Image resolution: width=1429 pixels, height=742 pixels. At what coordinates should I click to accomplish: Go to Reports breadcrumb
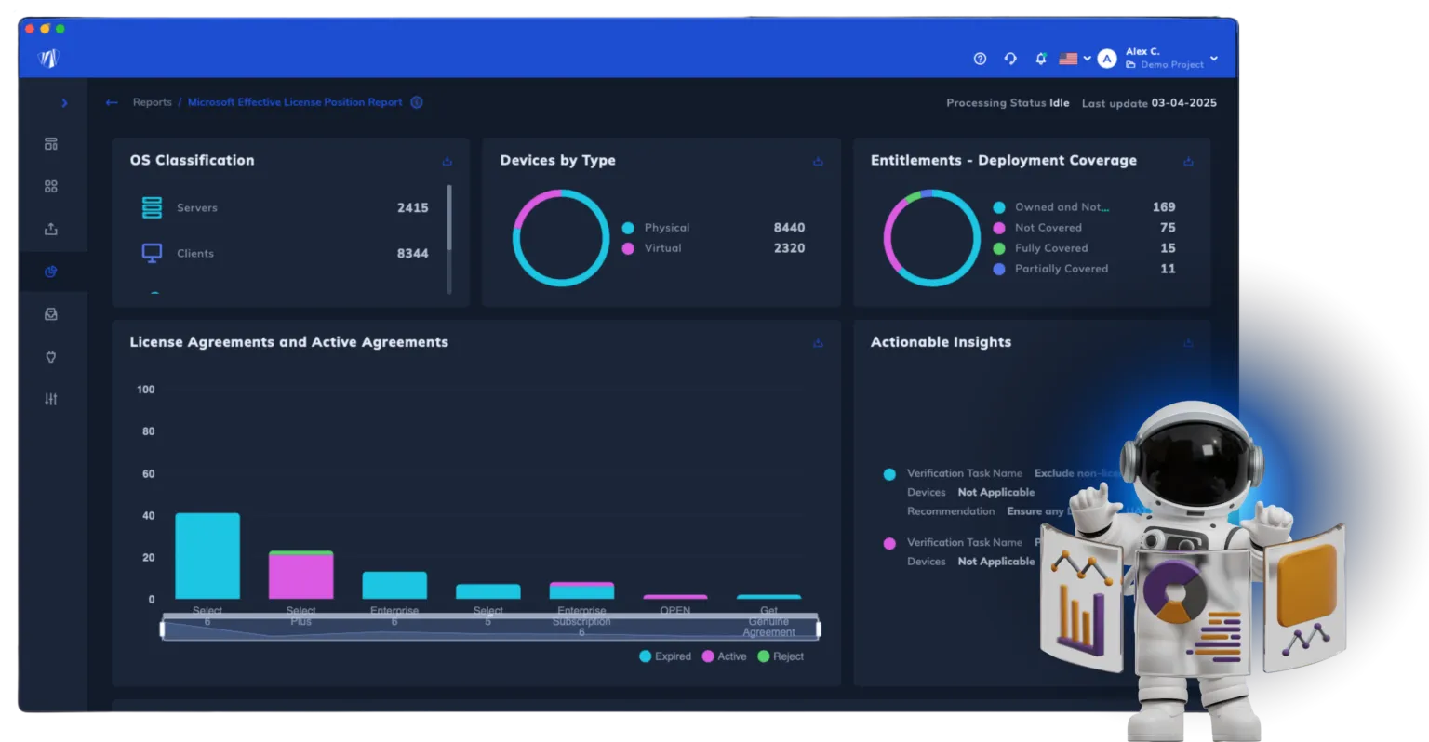click(x=152, y=102)
